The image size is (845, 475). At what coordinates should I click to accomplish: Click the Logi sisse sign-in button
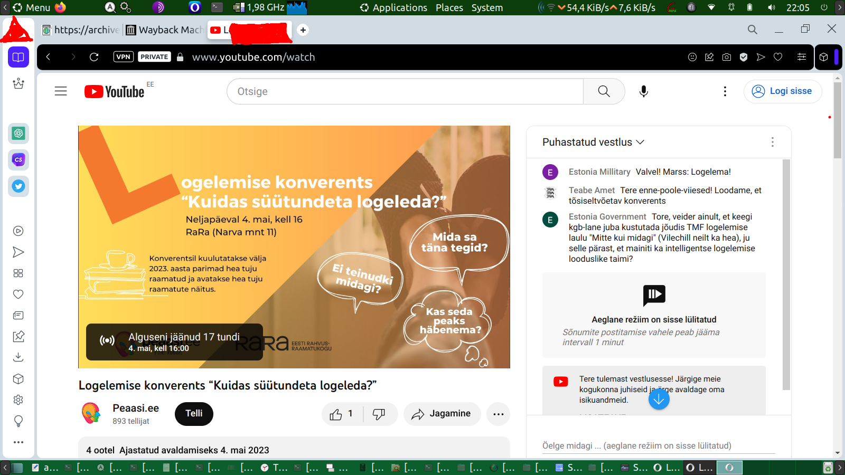tap(783, 91)
